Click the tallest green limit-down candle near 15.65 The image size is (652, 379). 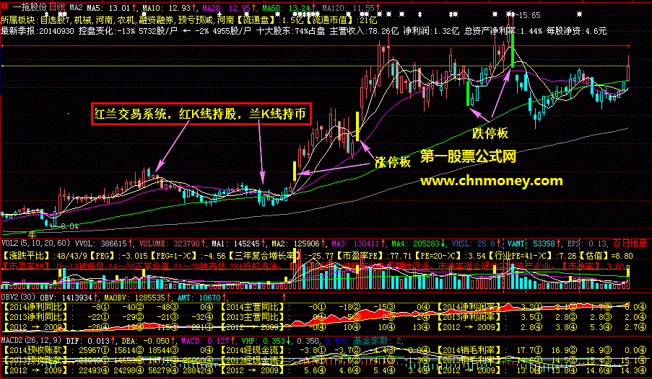pos(513,50)
